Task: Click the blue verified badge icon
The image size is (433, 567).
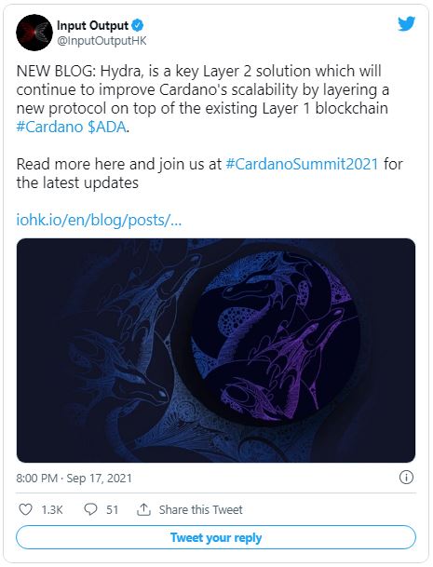Action: click(x=138, y=25)
